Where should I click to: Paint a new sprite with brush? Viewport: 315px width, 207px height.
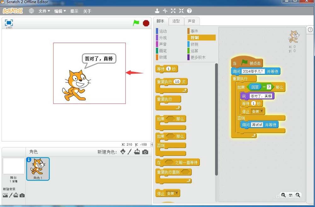(x=129, y=152)
